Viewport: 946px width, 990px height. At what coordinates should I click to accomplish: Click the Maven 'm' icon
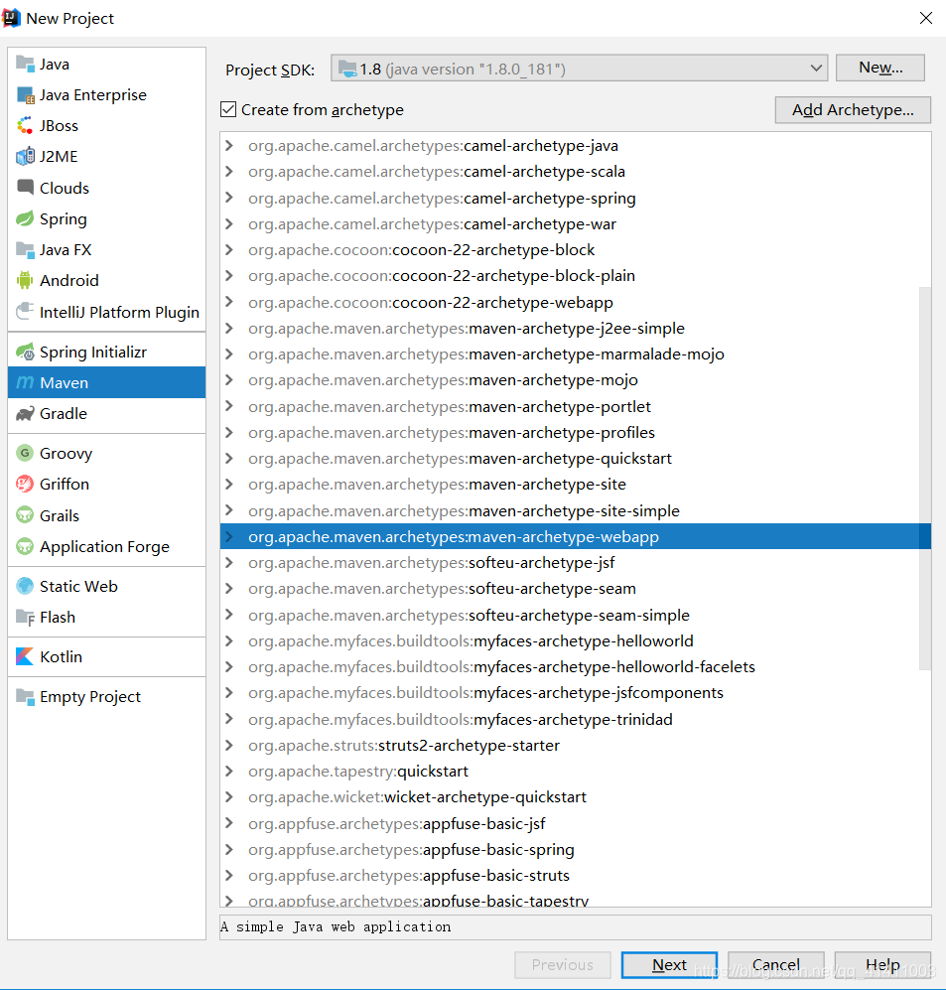[25, 382]
